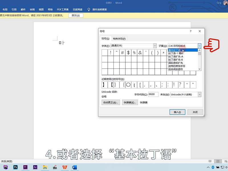Screen dimensions: 228x171
Task: Choose 拉丁语-1 增补 in the subset list
Action: 183,53
